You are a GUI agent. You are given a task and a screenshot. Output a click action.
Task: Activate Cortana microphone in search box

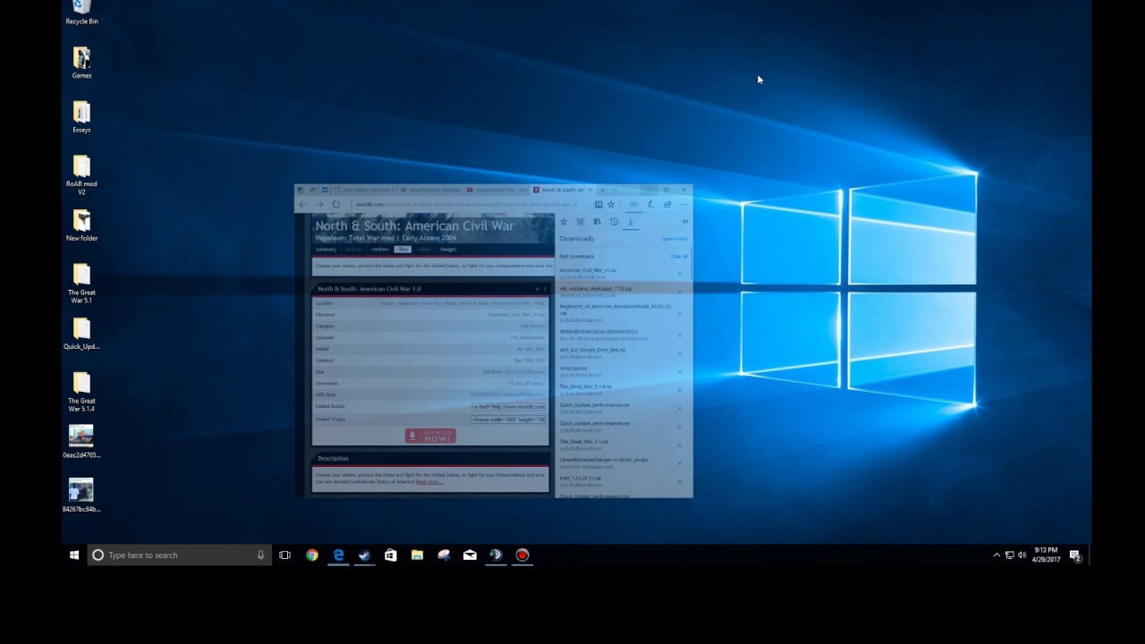click(260, 555)
